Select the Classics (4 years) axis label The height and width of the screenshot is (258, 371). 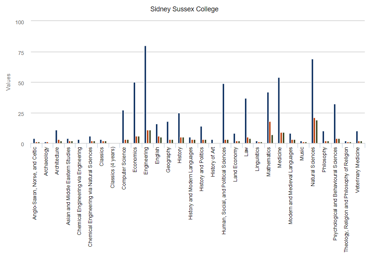112,167
